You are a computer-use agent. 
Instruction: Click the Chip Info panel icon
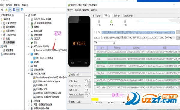pos(70,74)
